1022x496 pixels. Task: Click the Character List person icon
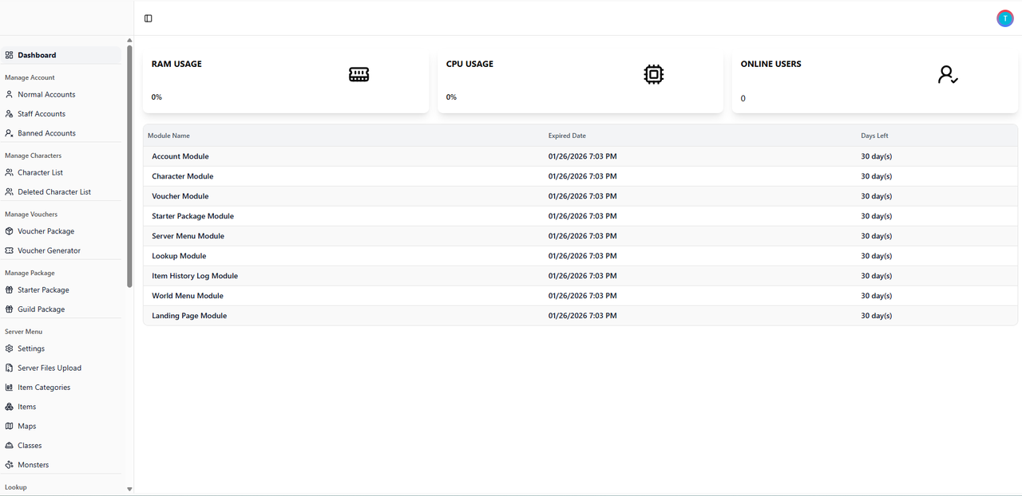(x=9, y=172)
